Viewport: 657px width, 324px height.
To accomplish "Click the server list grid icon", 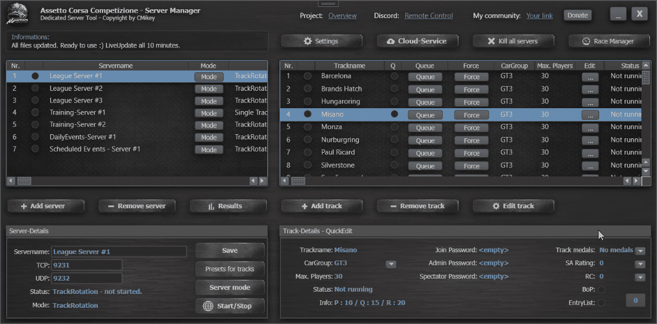I will pyautogui.click(x=25, y=181).
